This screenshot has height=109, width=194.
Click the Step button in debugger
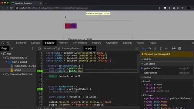point(166,48)
